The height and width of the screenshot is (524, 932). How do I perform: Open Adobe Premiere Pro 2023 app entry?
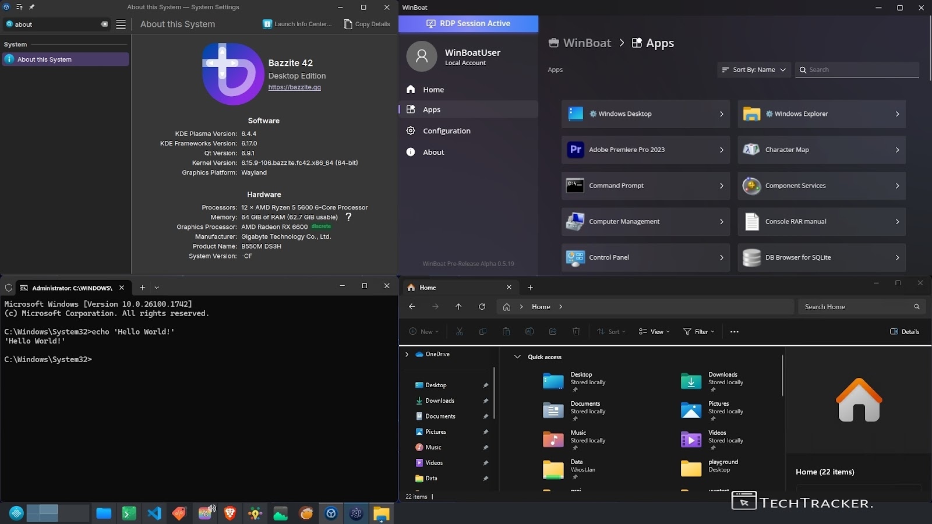[645, 150]
